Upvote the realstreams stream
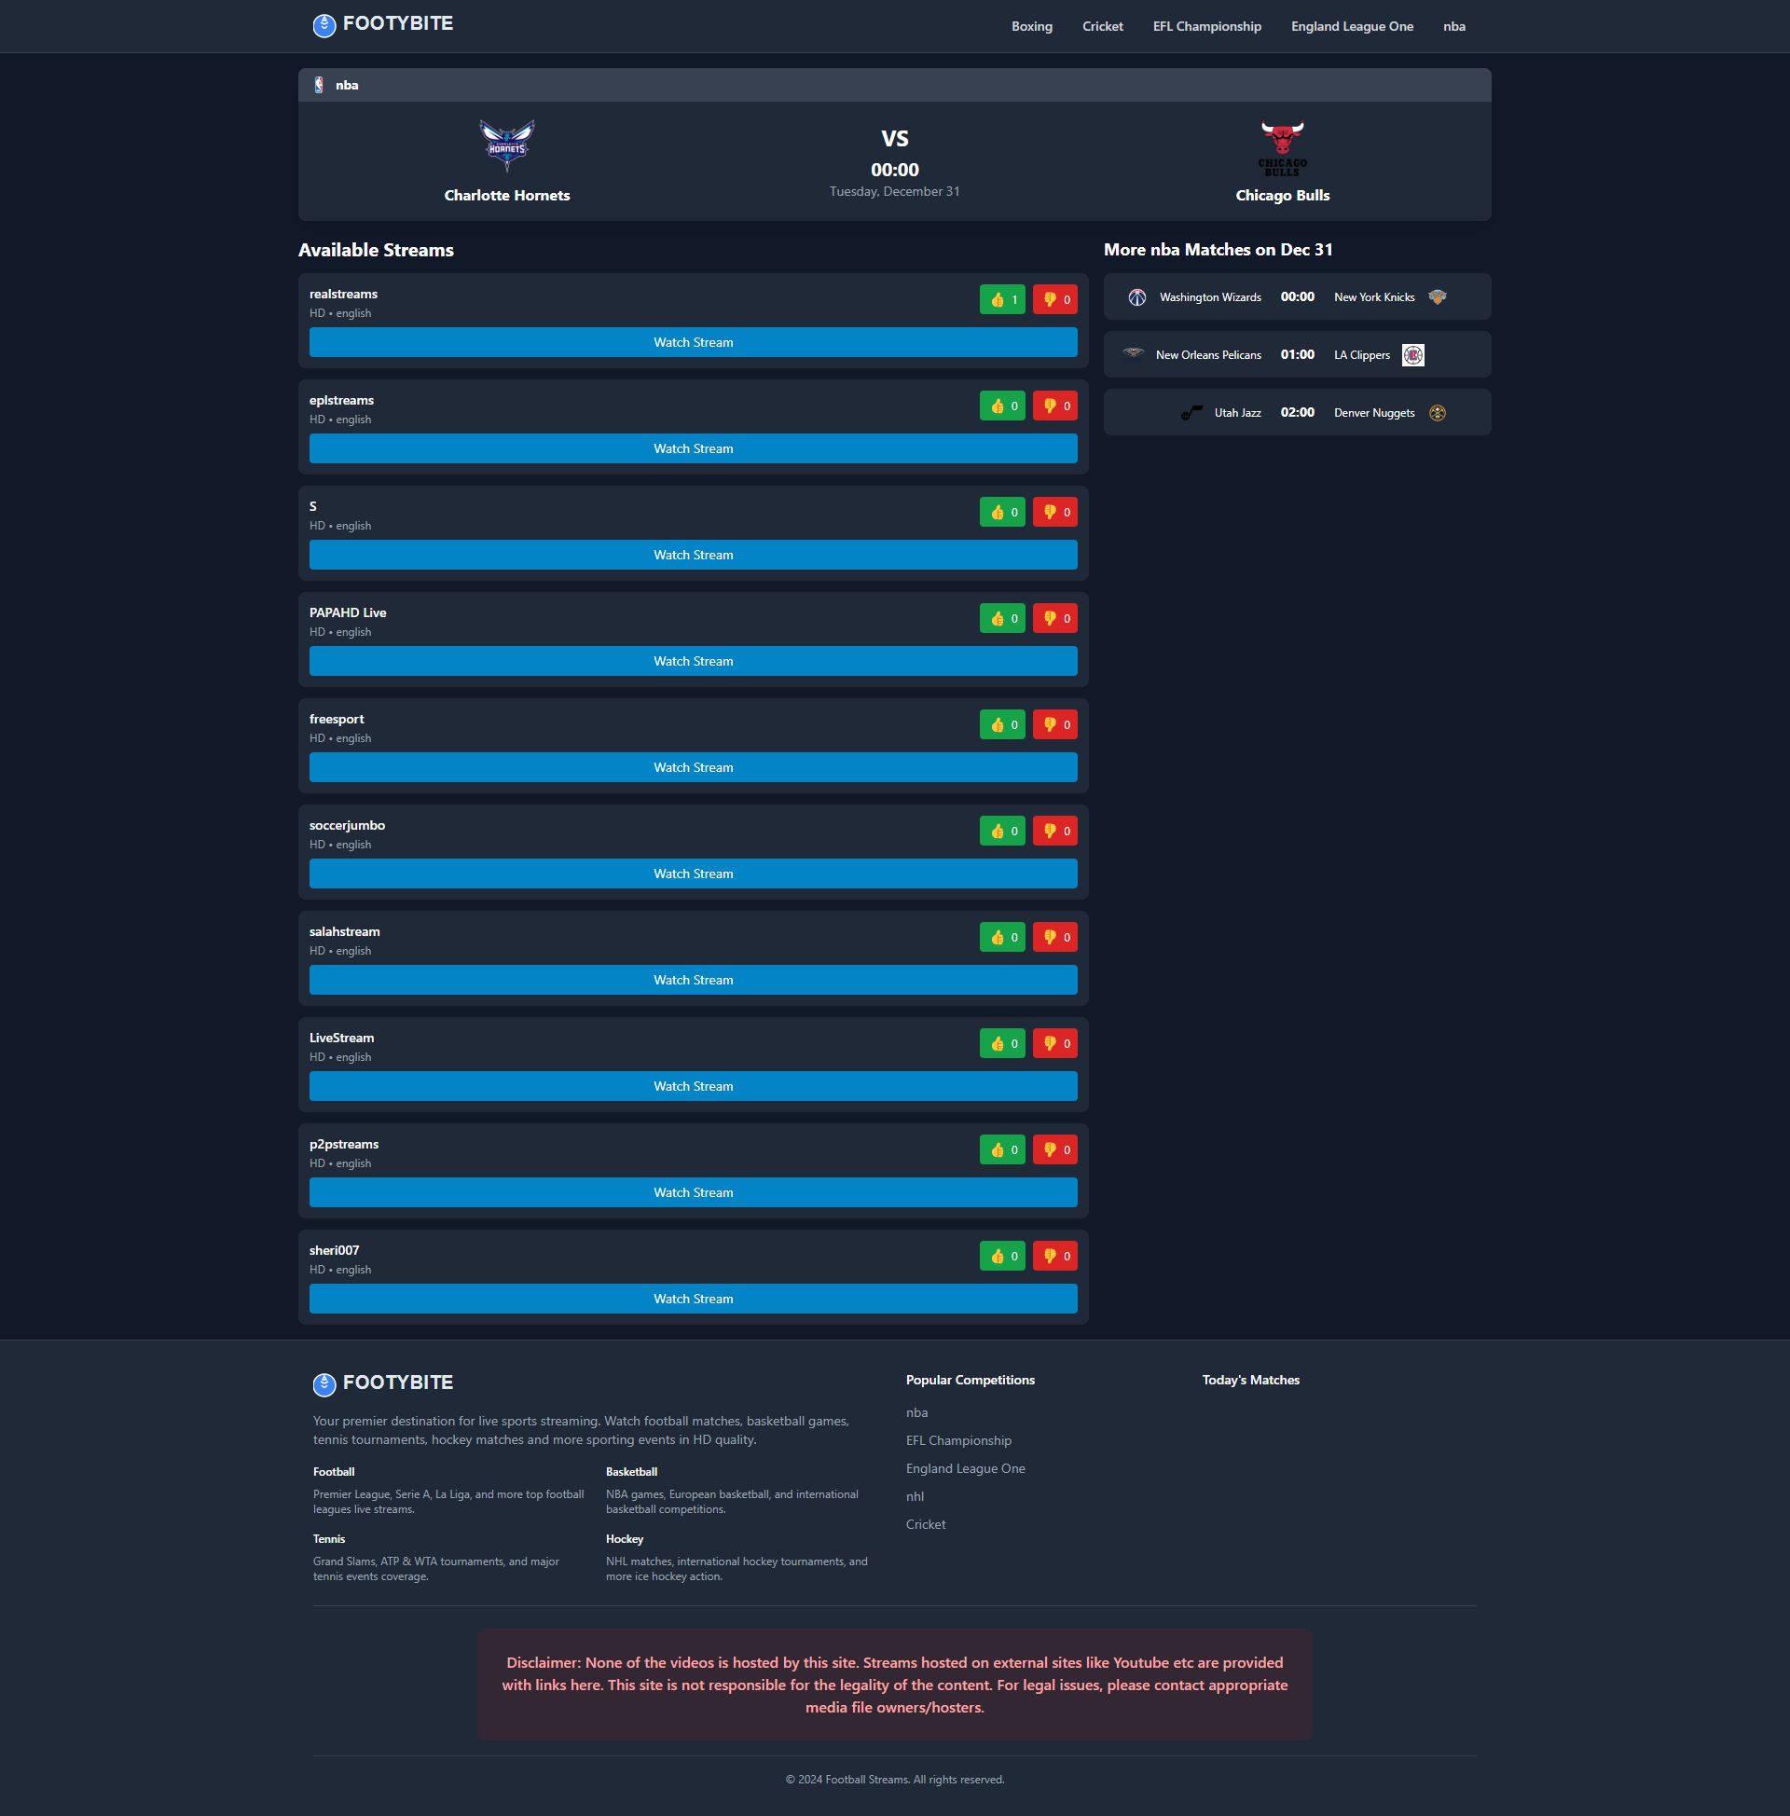The height and width of the screenshot is (1816, 1790). click(x=1002, y=300)
